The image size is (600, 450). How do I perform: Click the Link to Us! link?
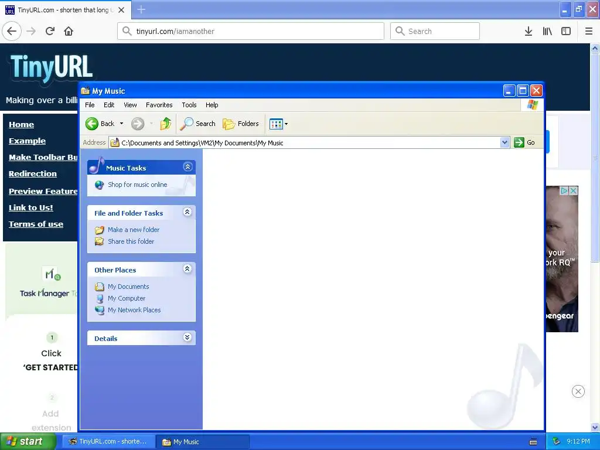31,208
